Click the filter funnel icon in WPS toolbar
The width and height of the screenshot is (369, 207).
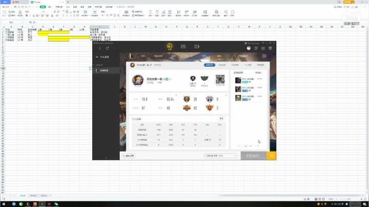tap(157, 12)
